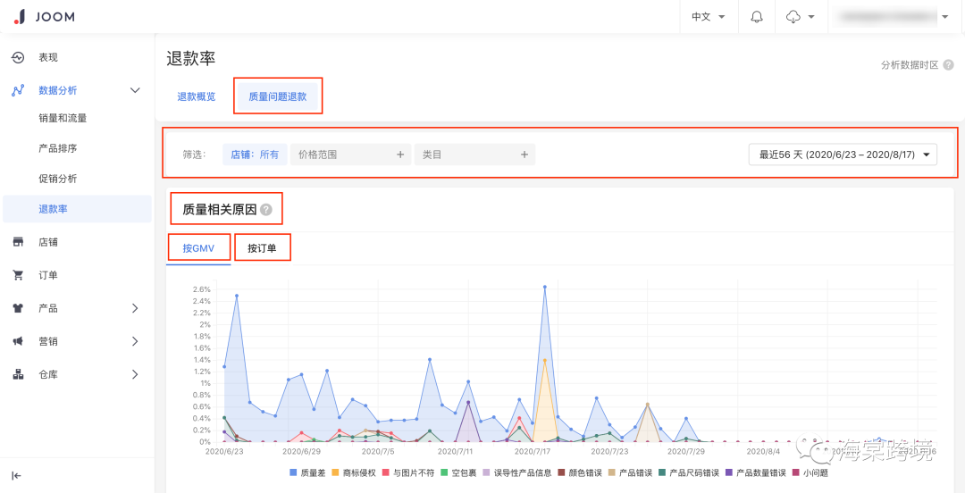
Task: Click the 2020/6/23 axis label
Action: (224, 451)
